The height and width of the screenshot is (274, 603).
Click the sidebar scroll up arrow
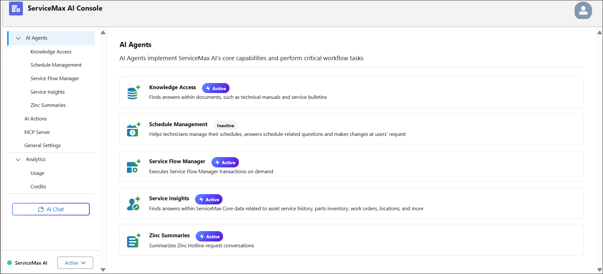103,33
